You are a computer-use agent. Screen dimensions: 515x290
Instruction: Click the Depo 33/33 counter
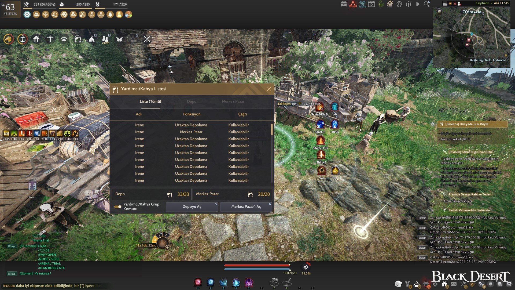(x=152, y=194)
